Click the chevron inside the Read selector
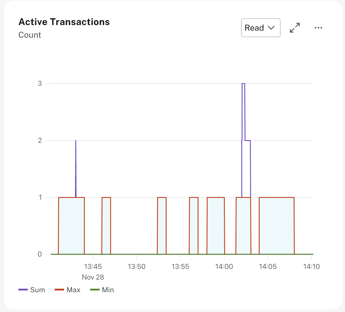The height and width of the screenshot is (312, 345). 271,28
